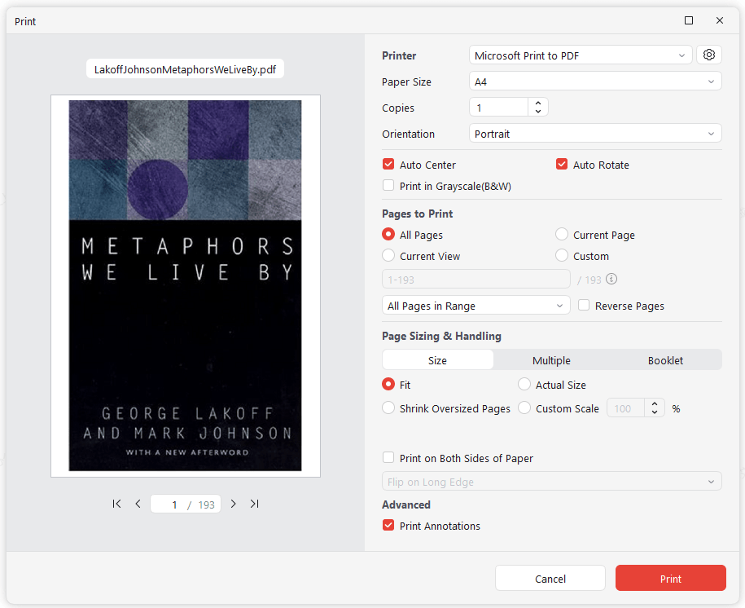Open printer settings gear icon
Viewport: 745px width, 608px height.
click(x=708, y=55)
